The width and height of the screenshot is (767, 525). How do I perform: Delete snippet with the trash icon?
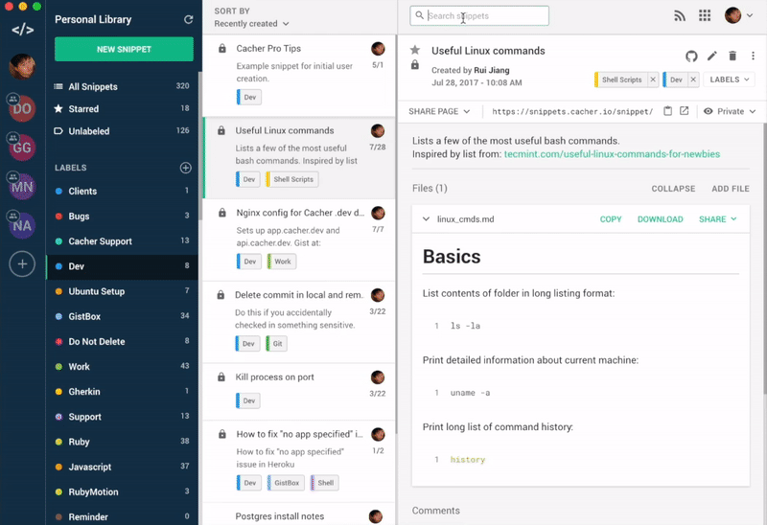pos(732,57)
